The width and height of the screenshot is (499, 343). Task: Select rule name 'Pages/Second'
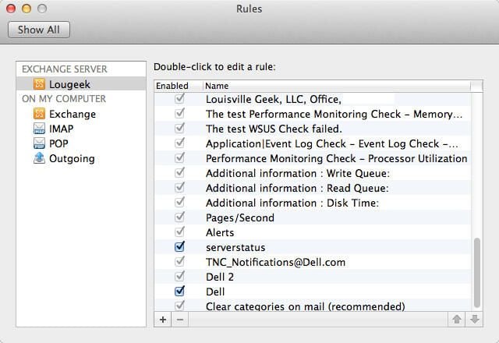pos(240,218)
